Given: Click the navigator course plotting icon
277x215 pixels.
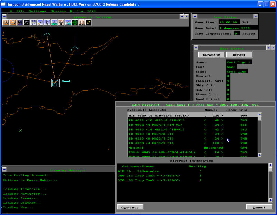Looking at the screenshot, I should 27,23.
